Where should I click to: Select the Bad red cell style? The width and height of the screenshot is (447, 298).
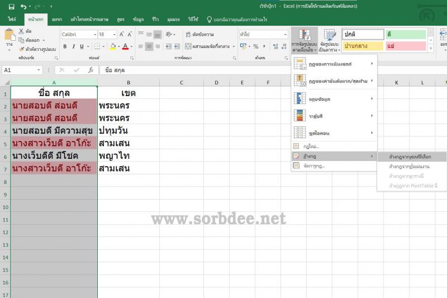[x=406, y=46]
